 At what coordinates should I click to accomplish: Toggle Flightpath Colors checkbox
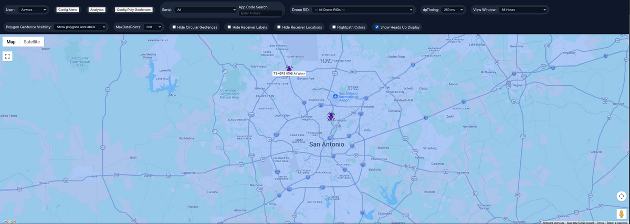(x=334, y=27)
